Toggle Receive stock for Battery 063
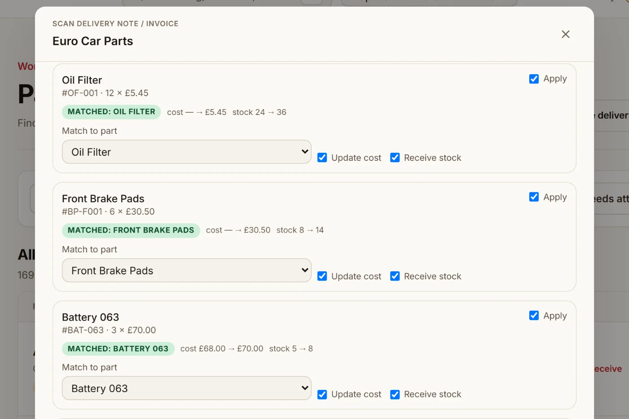The height and width of the screenshot is (419, 629). [x=395, y=394]
